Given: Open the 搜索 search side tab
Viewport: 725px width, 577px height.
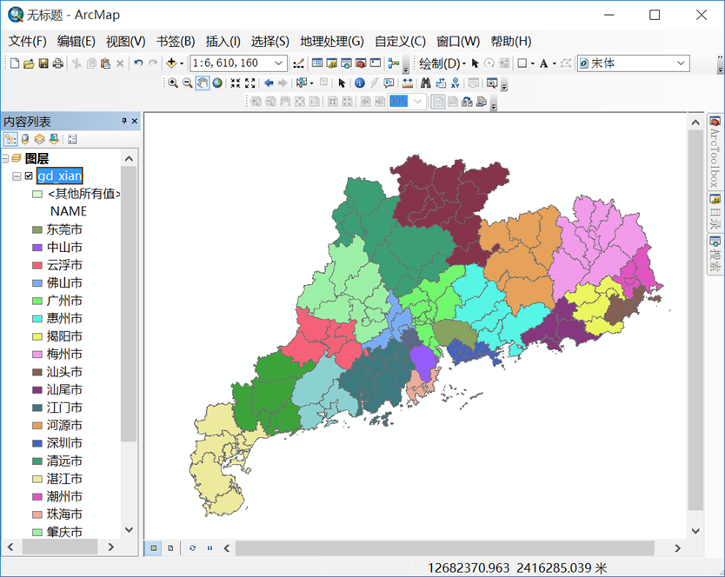Looking at the screenshot, I should pyautogui.click(x=715, y=254).
